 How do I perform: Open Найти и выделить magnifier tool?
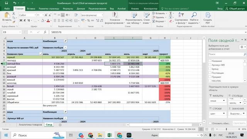tap(194, 18)
